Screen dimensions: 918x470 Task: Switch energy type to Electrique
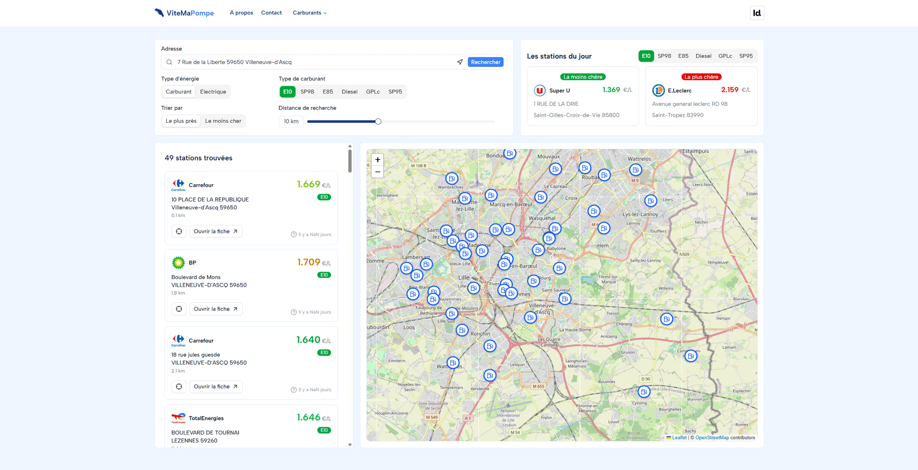[x=213, y=92]
